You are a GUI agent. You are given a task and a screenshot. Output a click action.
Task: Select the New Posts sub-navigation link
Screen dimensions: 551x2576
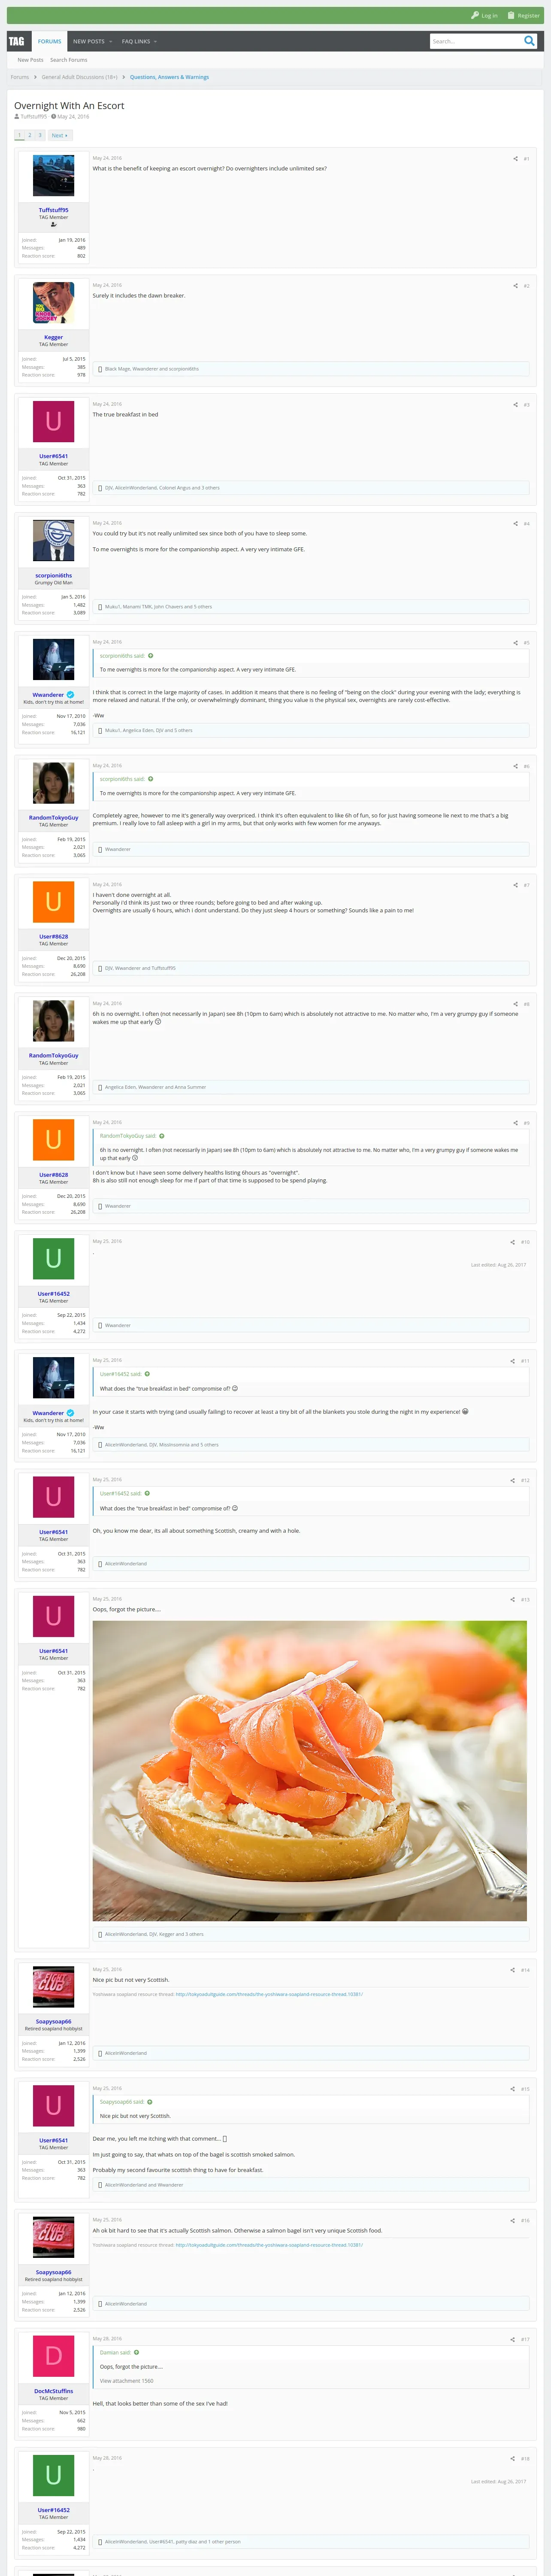[x=30, y=60]
